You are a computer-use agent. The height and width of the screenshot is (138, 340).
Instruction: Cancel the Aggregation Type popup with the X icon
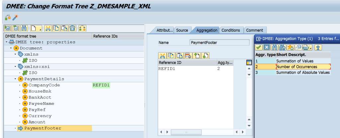pos(267,47)
